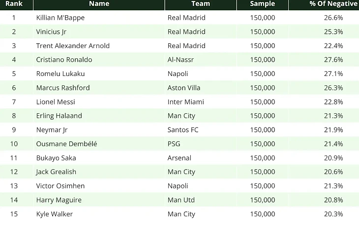Click the % Of Negative column header

coord(333,4)
